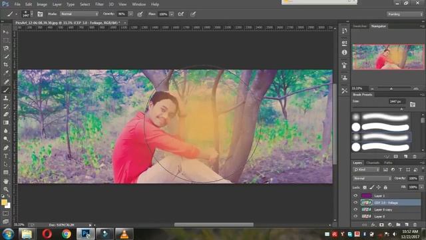Click the foreground color swatch
This screenshot has height=240, width=426.
(x=4, y=202)
